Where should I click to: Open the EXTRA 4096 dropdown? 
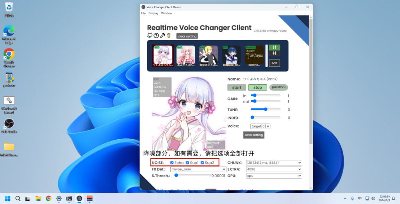(x=274, y=169)
